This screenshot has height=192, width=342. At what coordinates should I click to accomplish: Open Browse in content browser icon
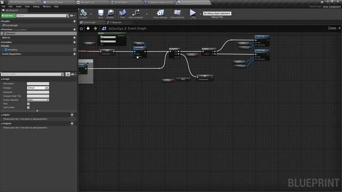point(110,13)
